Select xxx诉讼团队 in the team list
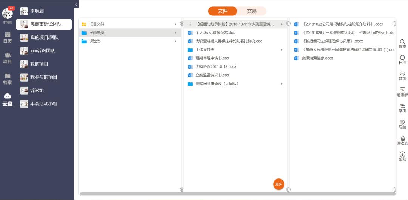Screen dimensions: 408x200 (x=44, y=51)
